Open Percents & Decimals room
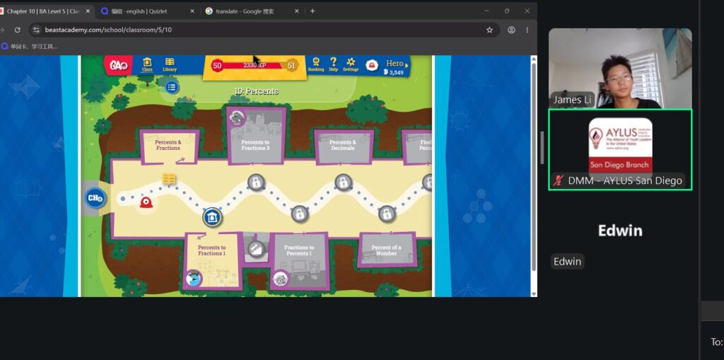The width and height of the screenshot is (724, 360). pos(343,146)
